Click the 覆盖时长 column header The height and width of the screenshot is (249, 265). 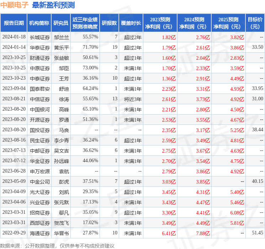(131, 23)
